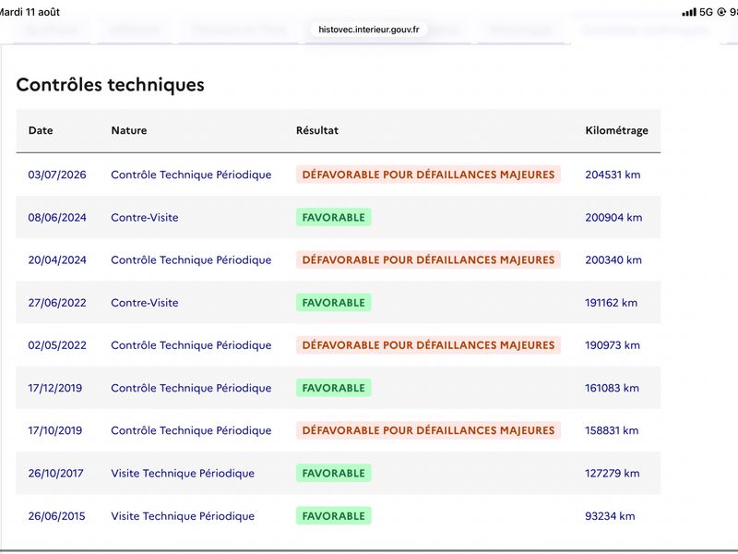Open the Visite Technique Périodique entry of 26/10/2017

[183, 474]
